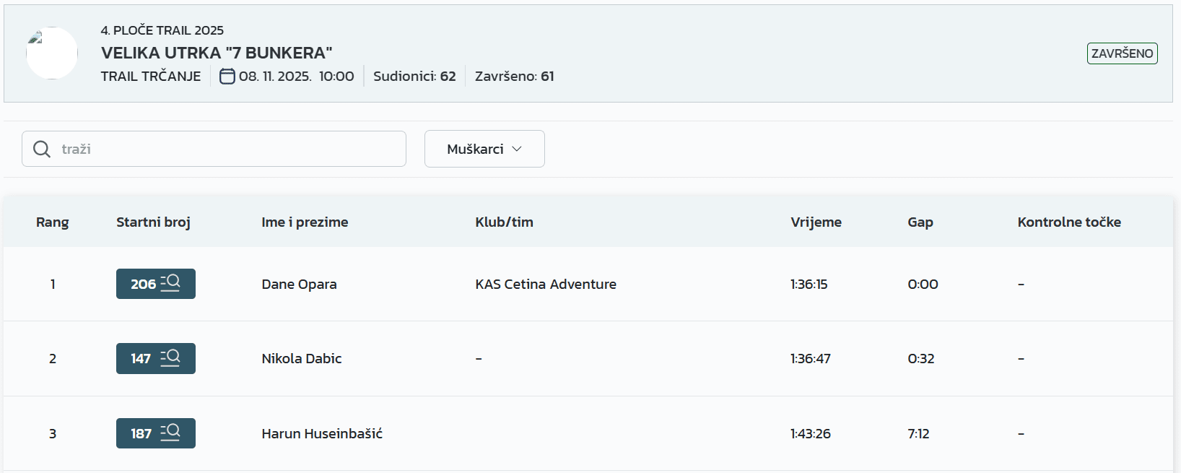
Task: Select runner Dane Opara
Action: tap(299, 284)
